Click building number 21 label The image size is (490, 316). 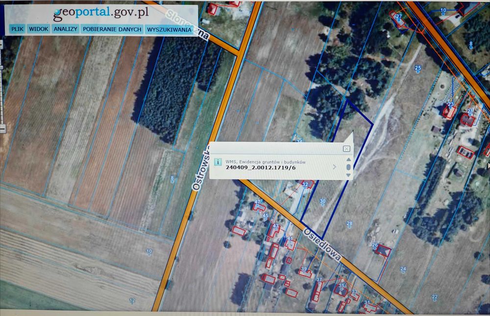(470, 111)
